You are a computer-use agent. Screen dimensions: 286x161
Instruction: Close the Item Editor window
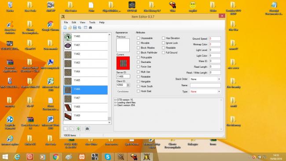coord(222,16)
